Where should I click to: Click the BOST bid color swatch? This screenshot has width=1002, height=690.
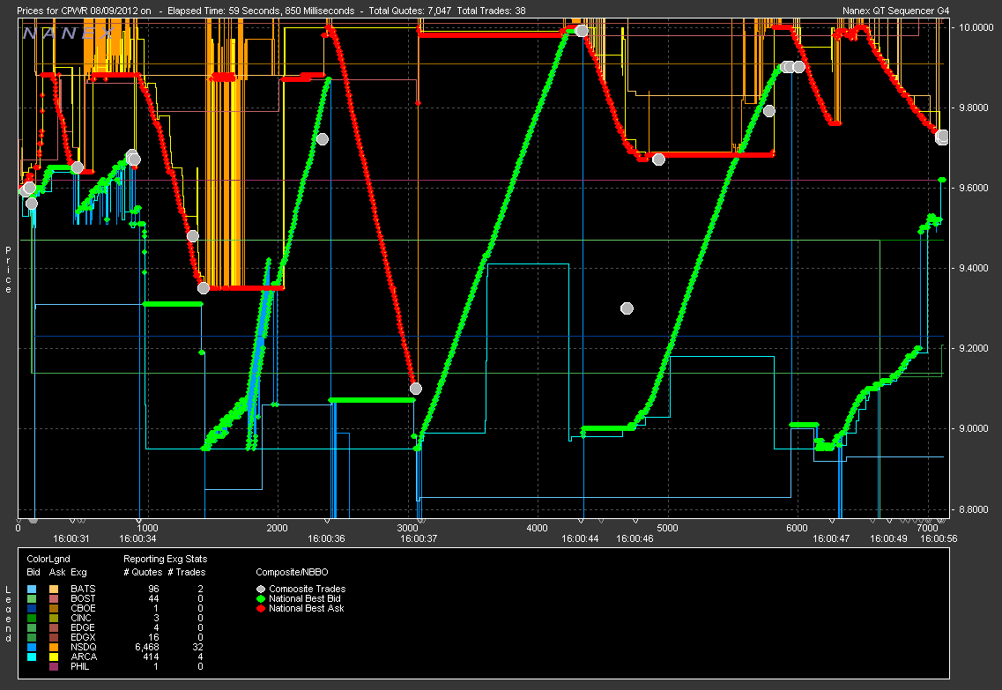click(x=32, y=598)
